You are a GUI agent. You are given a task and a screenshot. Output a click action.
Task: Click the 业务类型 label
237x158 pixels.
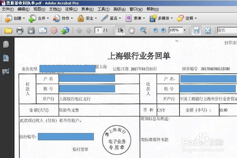tap(29, 69)
